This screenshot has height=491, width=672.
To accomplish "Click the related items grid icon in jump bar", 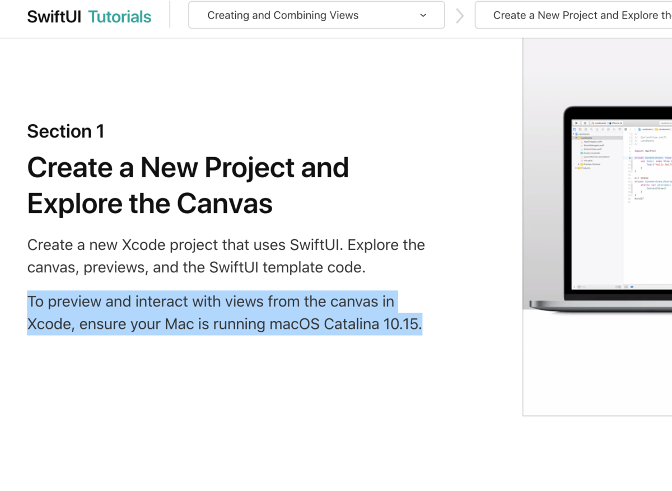I will [626, 129].
